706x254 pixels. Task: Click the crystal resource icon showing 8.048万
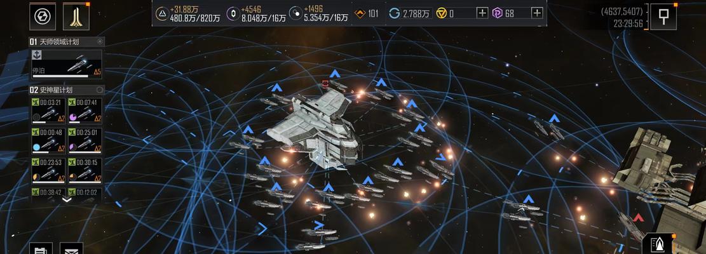233,13
